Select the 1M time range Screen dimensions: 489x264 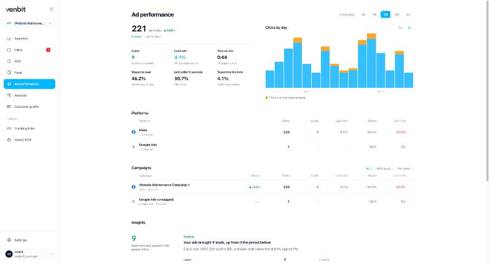coord(385,15)
